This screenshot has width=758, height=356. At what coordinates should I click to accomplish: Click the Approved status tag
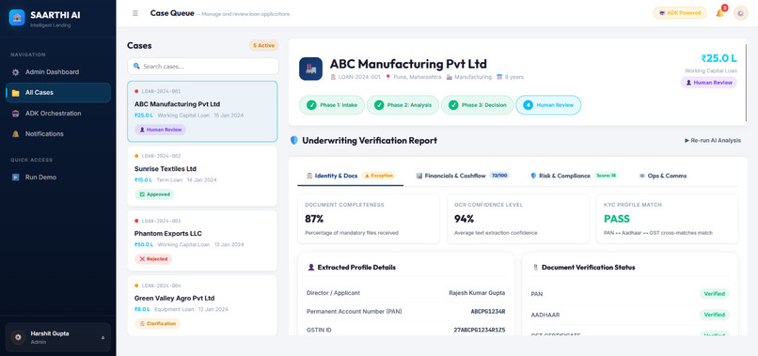154,194
